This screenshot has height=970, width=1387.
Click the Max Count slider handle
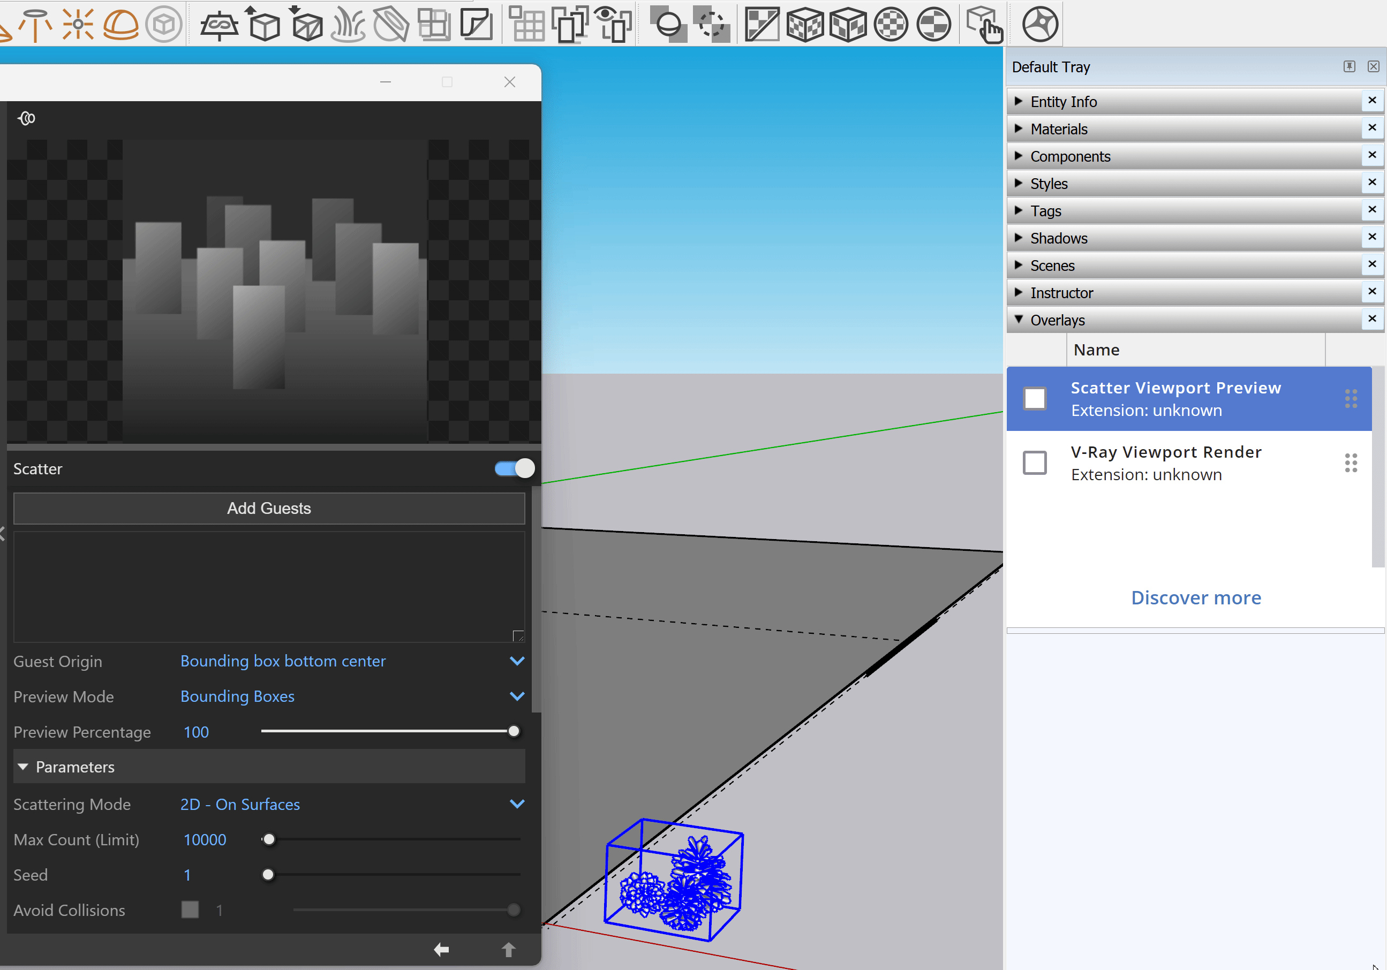coord(269,839)
